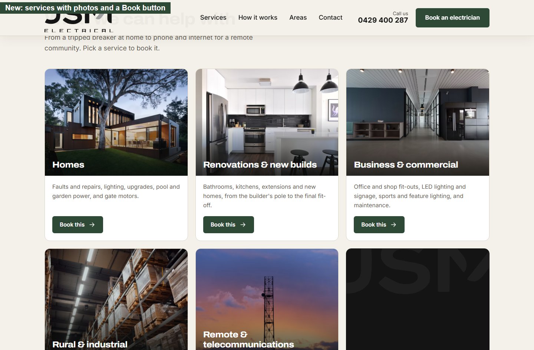Open the Contact nav link

pos(330,17)
